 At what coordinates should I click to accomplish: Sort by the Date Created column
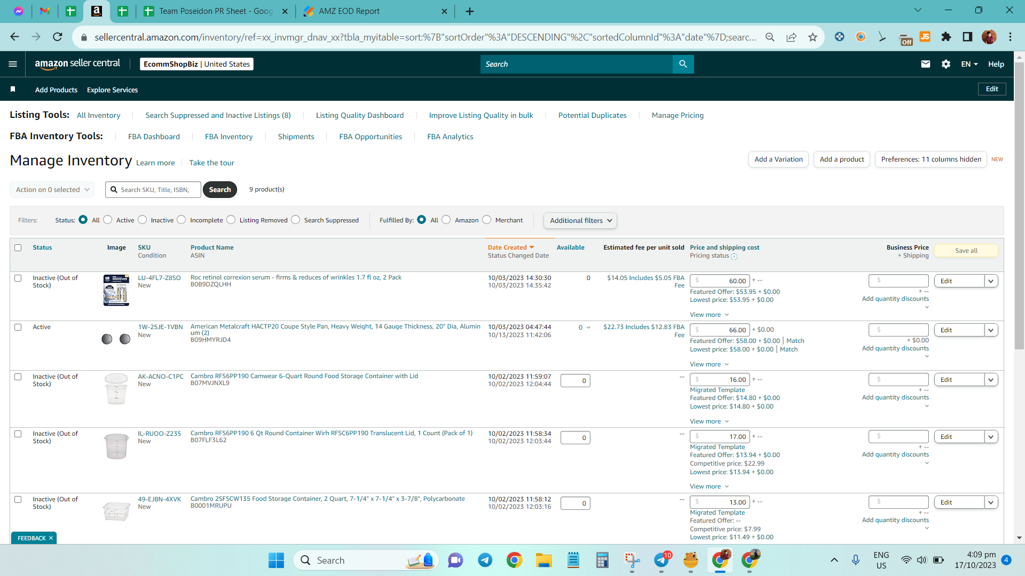pos(511,247)
